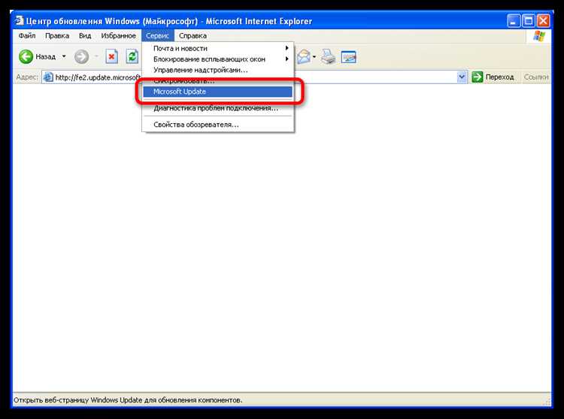Click the Переход go button
564x419 pixels.
tap(493, 77)
